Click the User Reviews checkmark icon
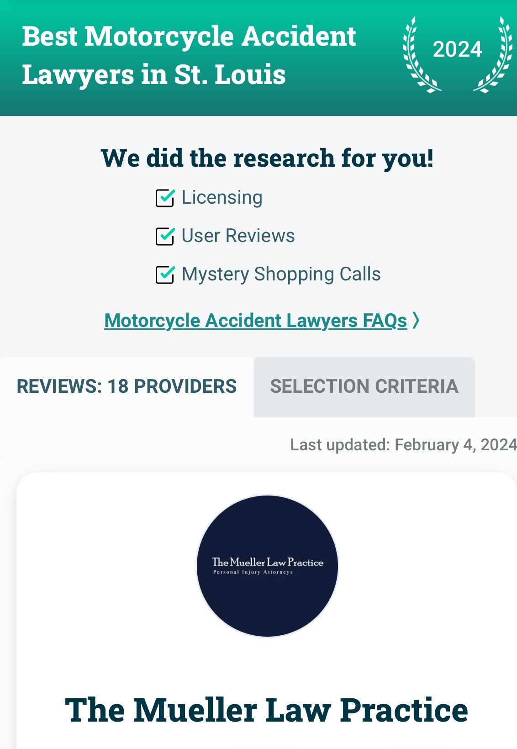517x749 pixels. (x=165, y=237)
